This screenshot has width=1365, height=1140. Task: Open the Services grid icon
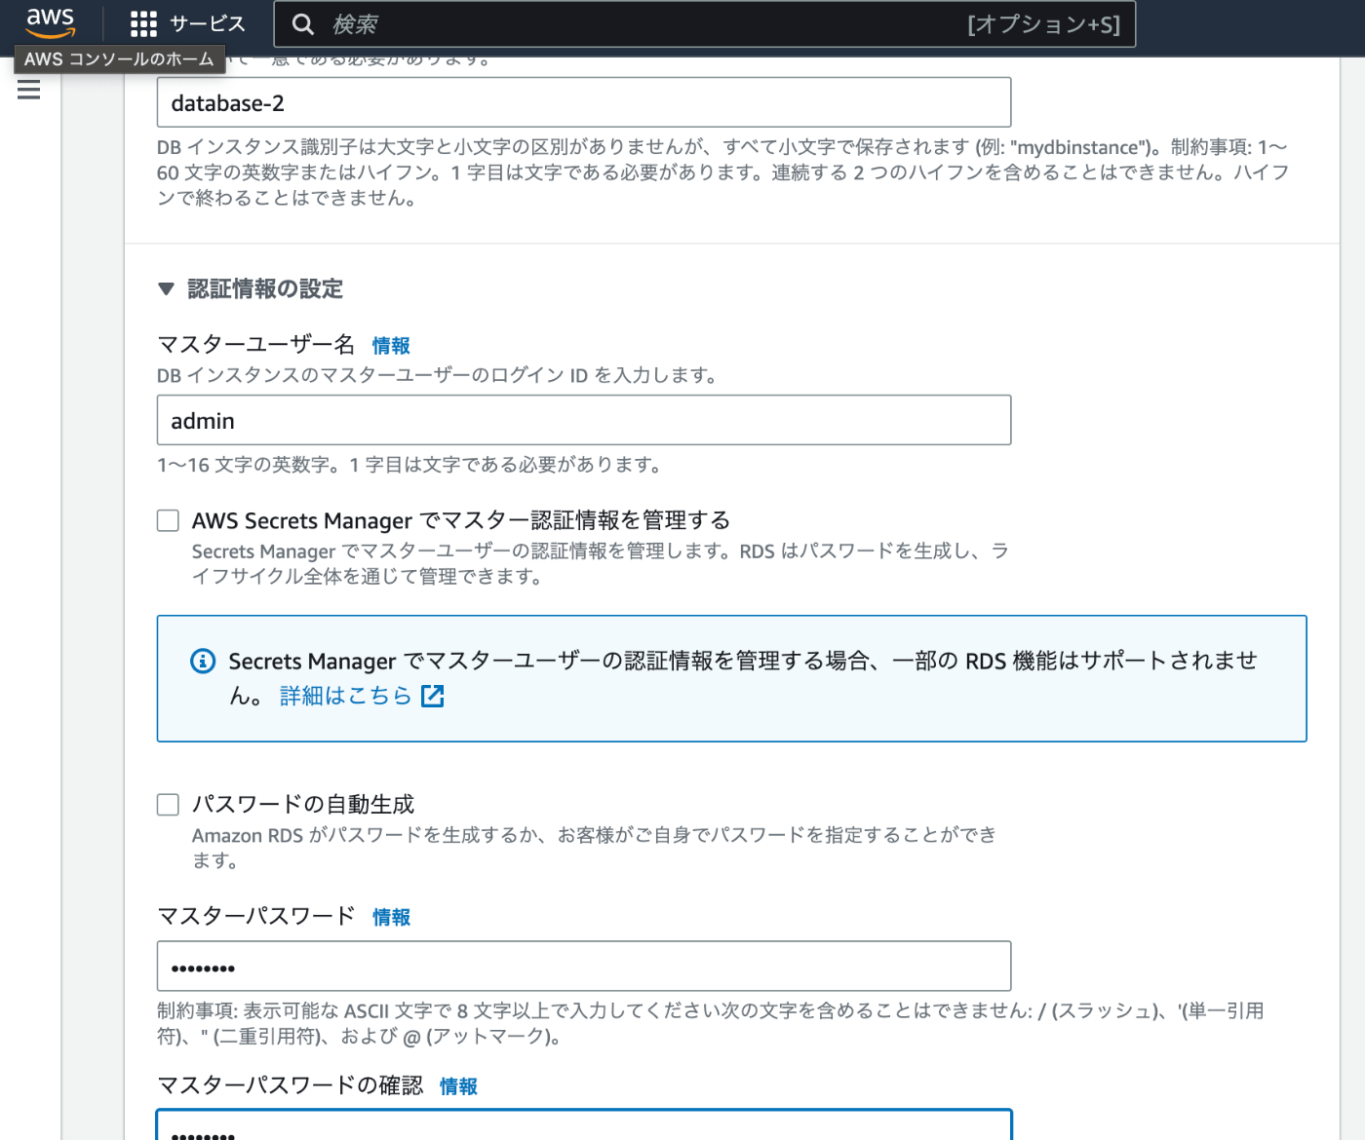(x=143, y=24)
